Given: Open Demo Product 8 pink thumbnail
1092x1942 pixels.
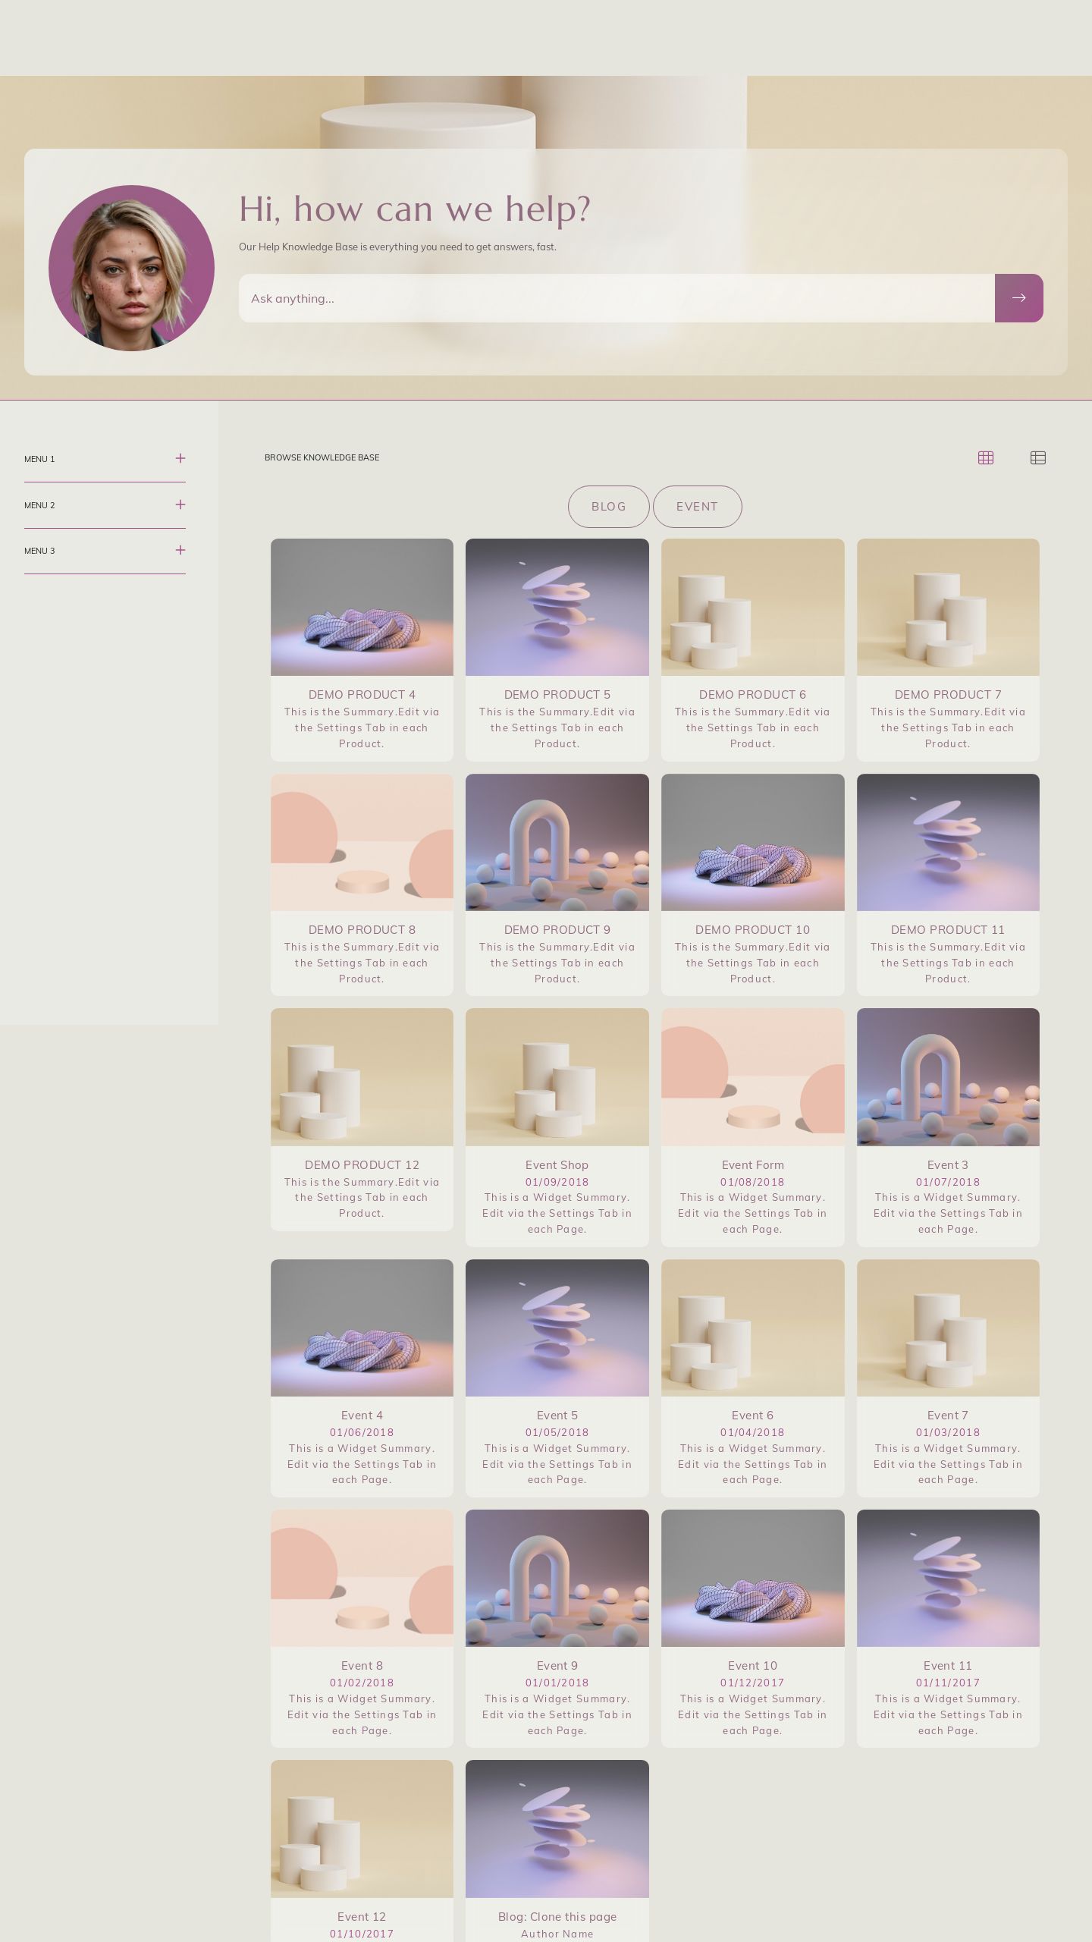Looking at the screenshot, I should tap(362, 842).
